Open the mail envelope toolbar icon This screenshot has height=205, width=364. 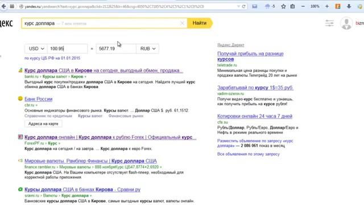(255, 6)
